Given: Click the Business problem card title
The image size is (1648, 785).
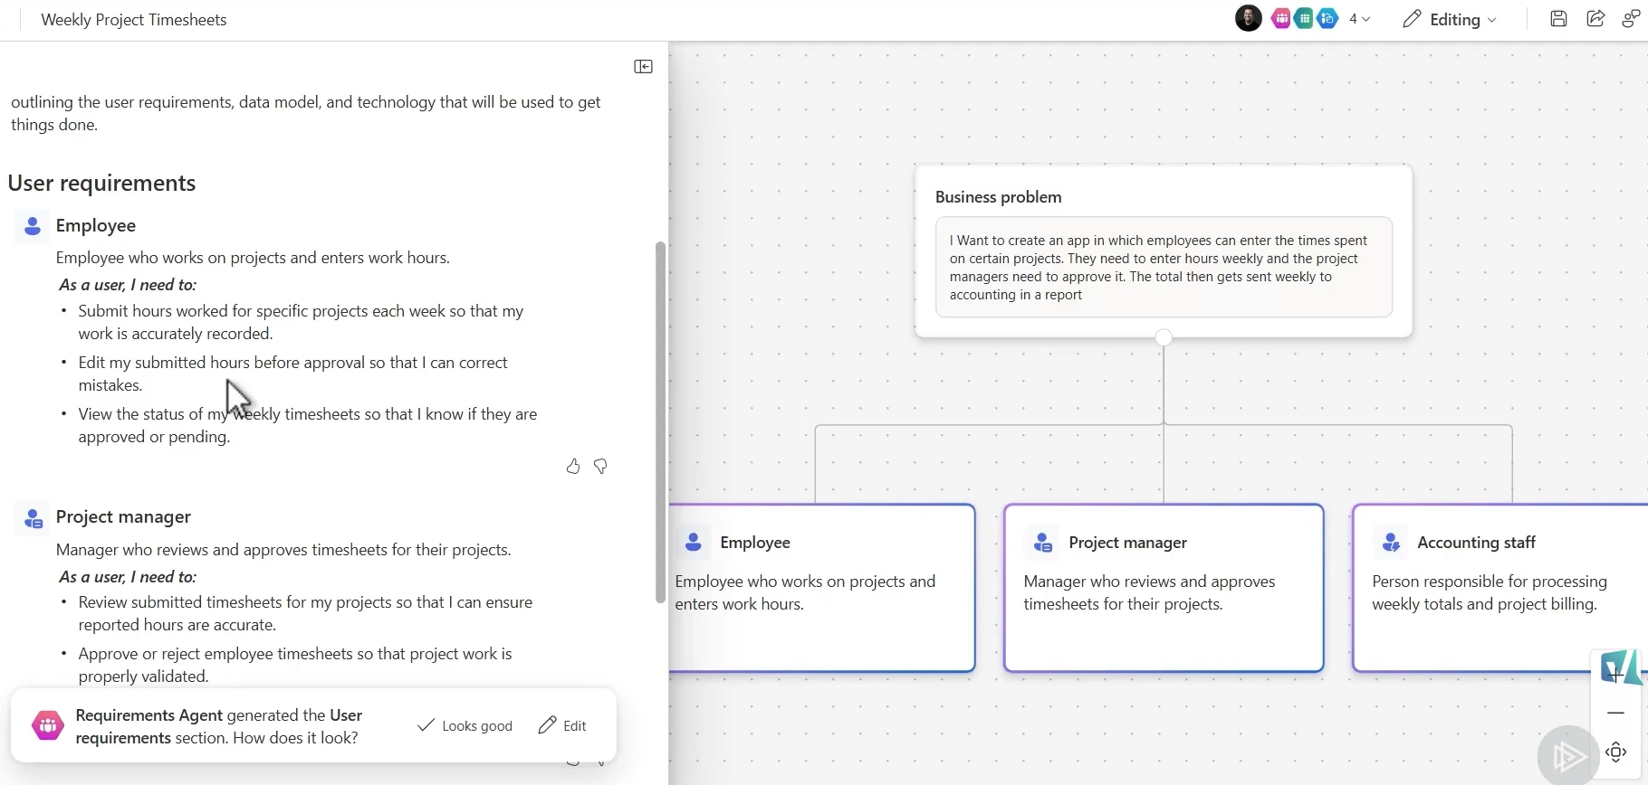Looking at the screenshot, I should point(999,197).
